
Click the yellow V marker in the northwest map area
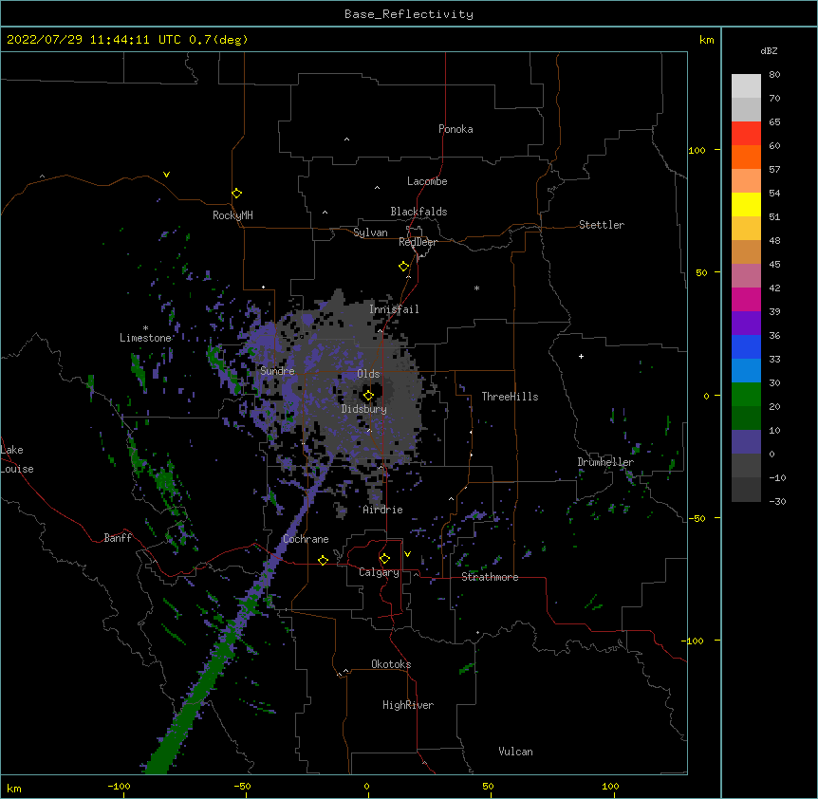click(166, 175)
